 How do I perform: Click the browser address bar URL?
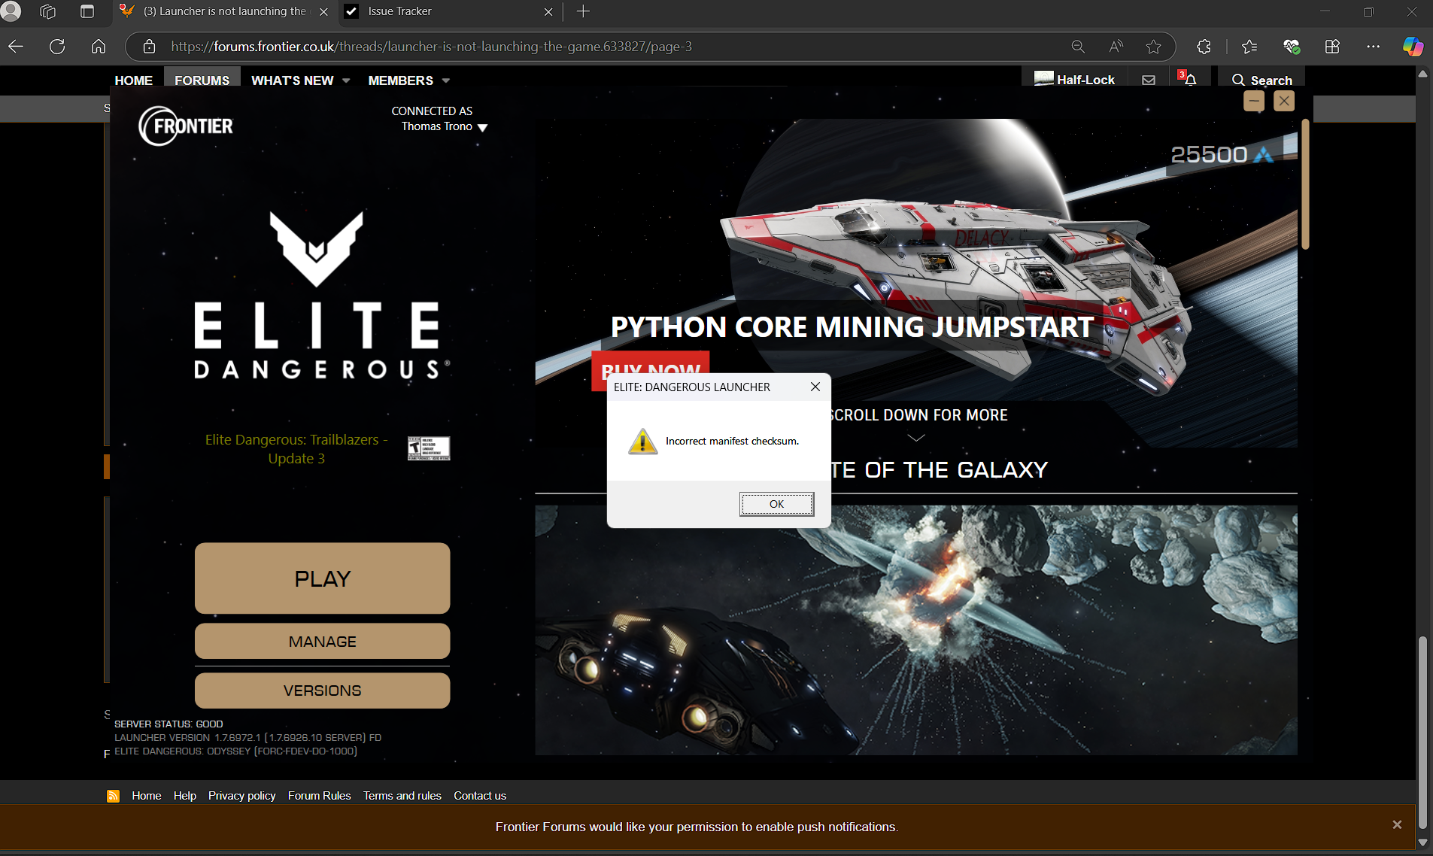(x=431, y=47)
